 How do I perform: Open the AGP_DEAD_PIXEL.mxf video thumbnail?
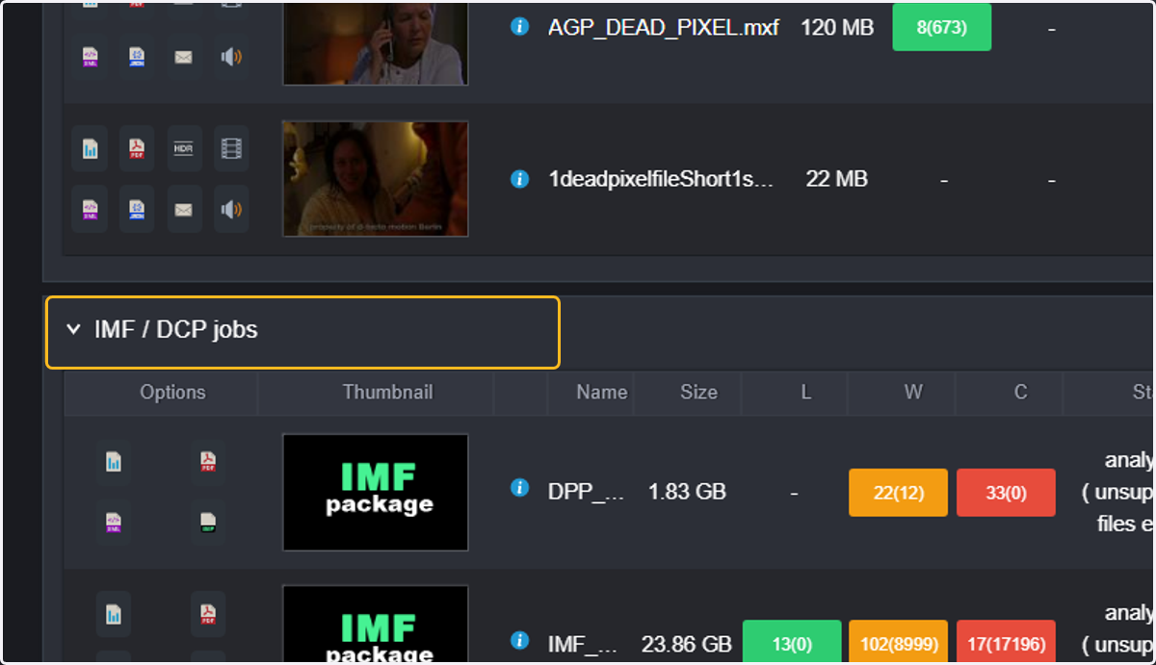[x=376, y=42]
